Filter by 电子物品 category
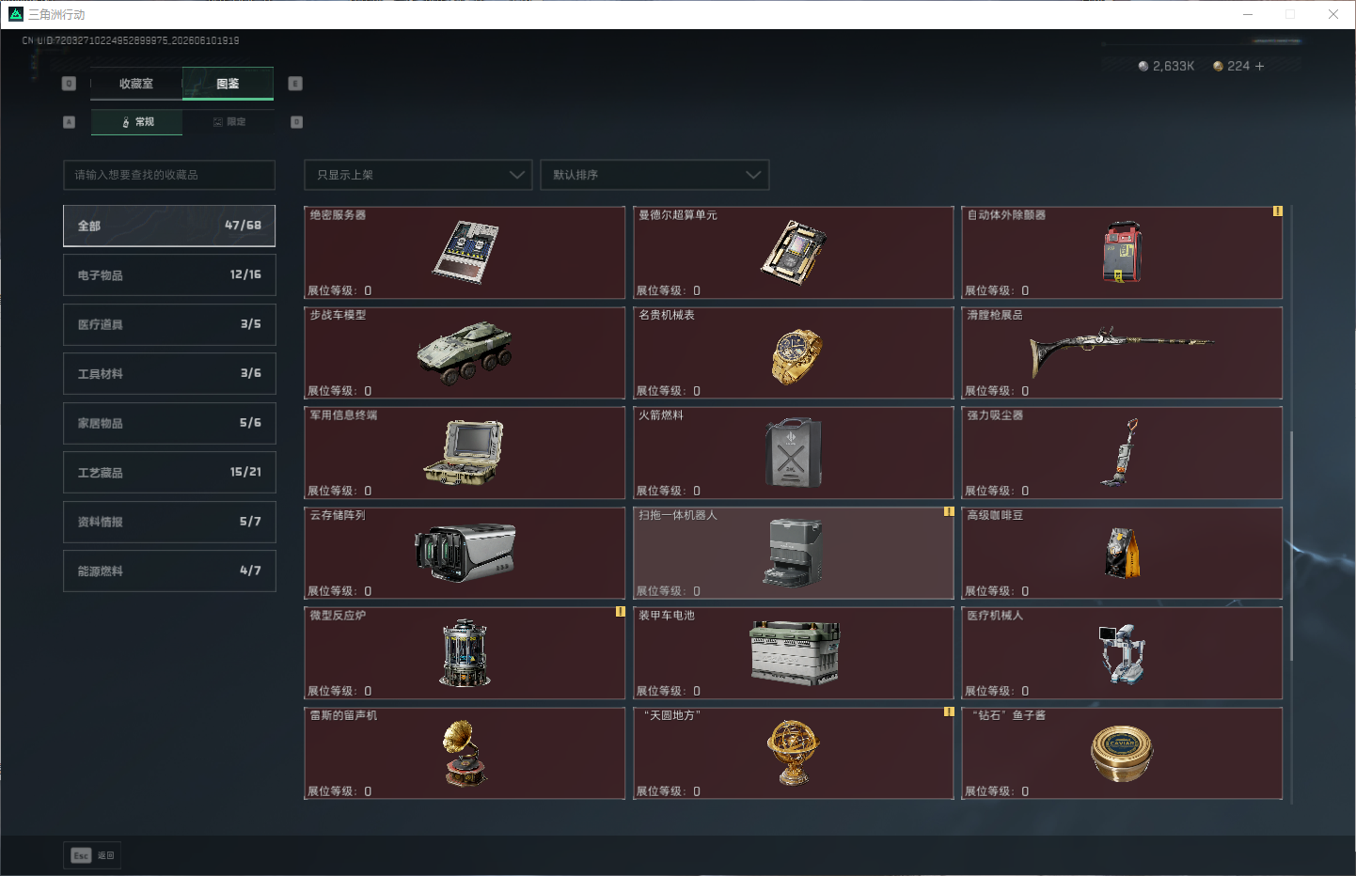1356x876 pixels. (169, 275)
